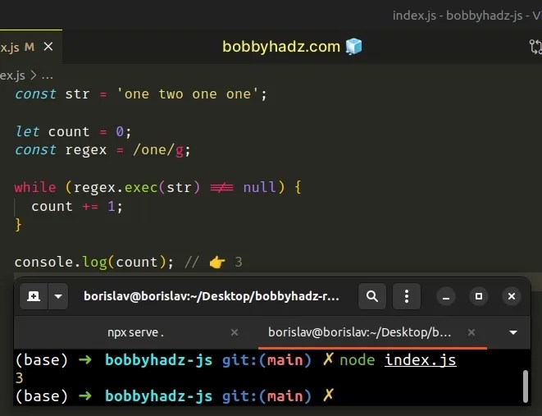Close the borislav@borislav terminal tab
This screenshot has width=542, height=416.
point(471,332)
